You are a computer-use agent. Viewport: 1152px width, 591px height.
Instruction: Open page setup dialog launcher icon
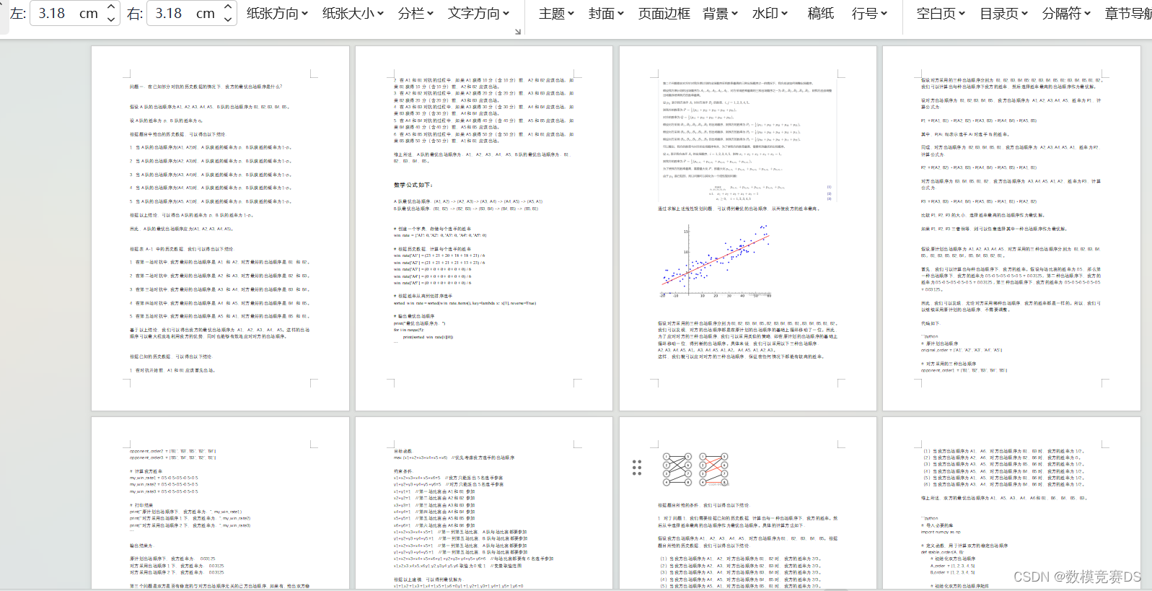tap(517, 32)
